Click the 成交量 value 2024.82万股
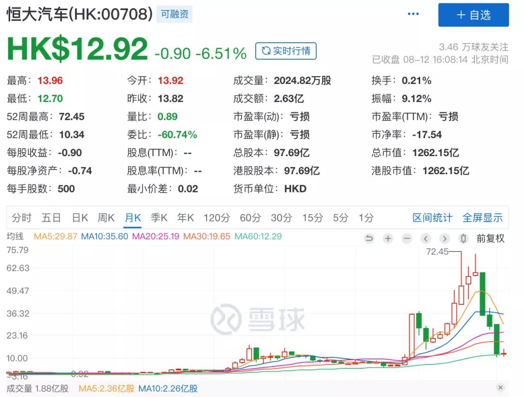The image size is (524, 397). pos(302,80)
